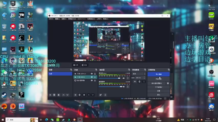218x122 pixels.
Task: Move scene up with the up arrow
Action: point(63,95)
